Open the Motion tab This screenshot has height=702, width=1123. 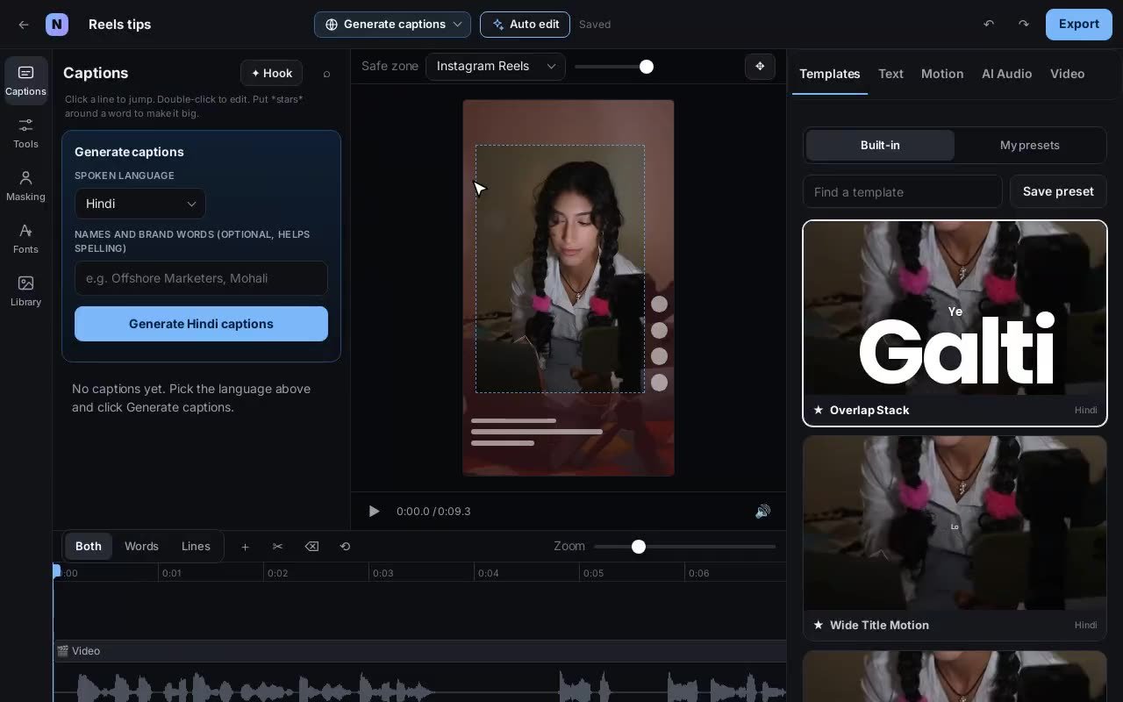(x=942, y=74)
